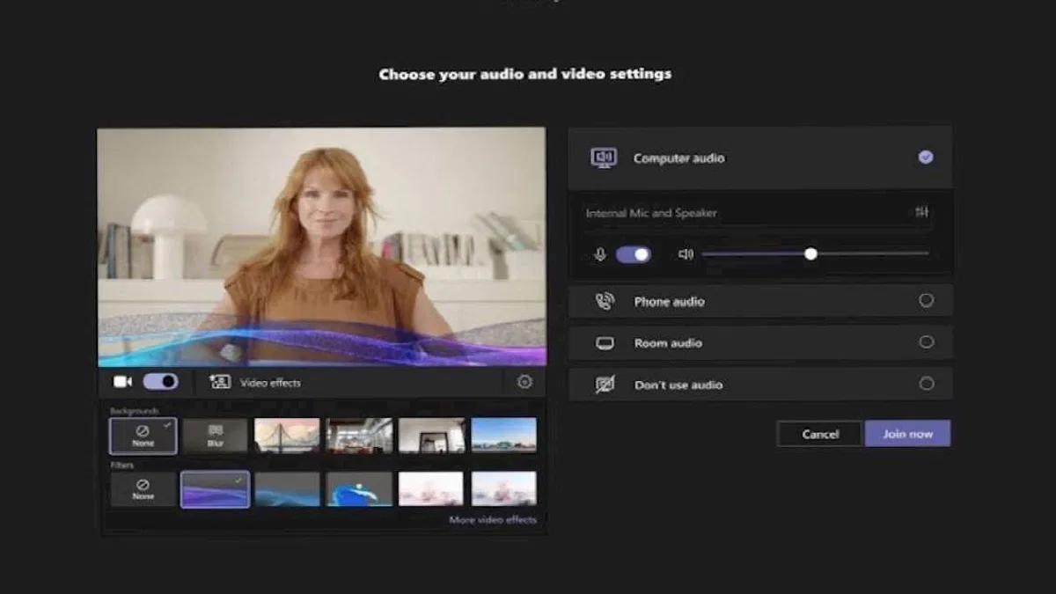Click the microphone icon
Viewport: 1056px width, 594px height.
point(600,254)
